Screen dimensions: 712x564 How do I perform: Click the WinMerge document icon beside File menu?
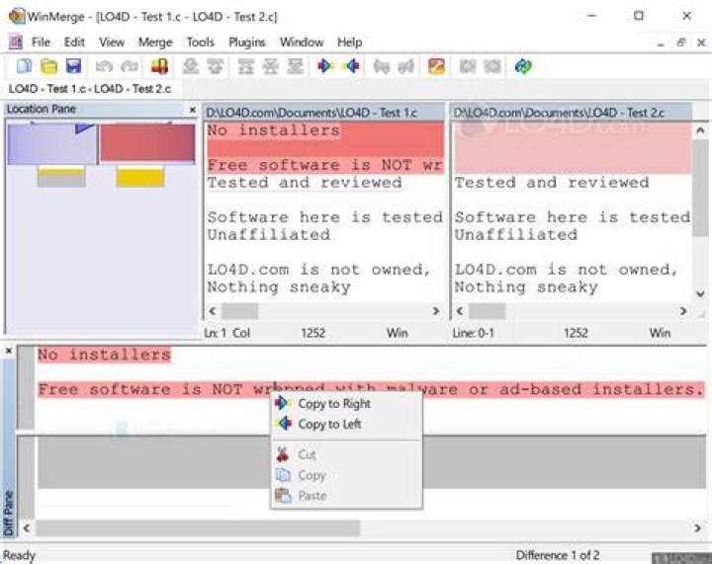pyautogui.click(x=16, y=42)
